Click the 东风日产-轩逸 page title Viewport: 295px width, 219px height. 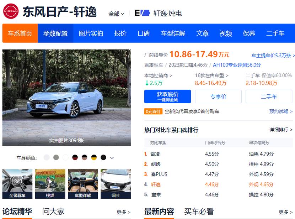click(x=60, y=12)
